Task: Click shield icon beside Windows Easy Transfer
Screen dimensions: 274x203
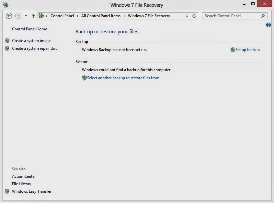Action: (x=7, y=191)
